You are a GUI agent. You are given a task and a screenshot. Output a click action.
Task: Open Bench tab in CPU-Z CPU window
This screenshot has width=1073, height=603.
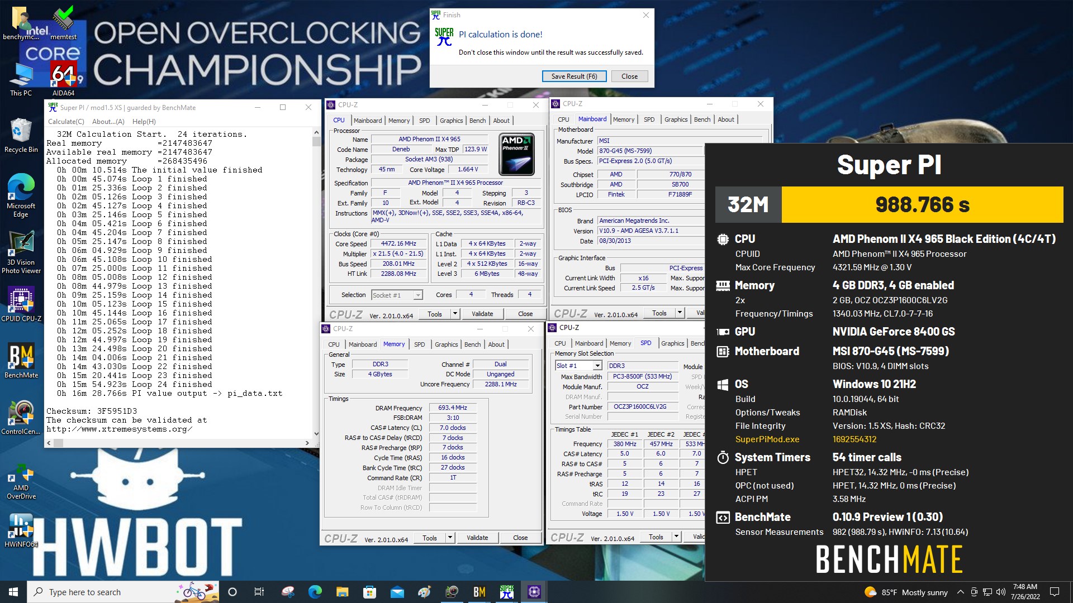477,120
